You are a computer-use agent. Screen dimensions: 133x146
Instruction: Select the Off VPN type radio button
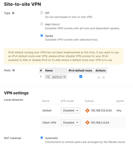tap(42, 13)
